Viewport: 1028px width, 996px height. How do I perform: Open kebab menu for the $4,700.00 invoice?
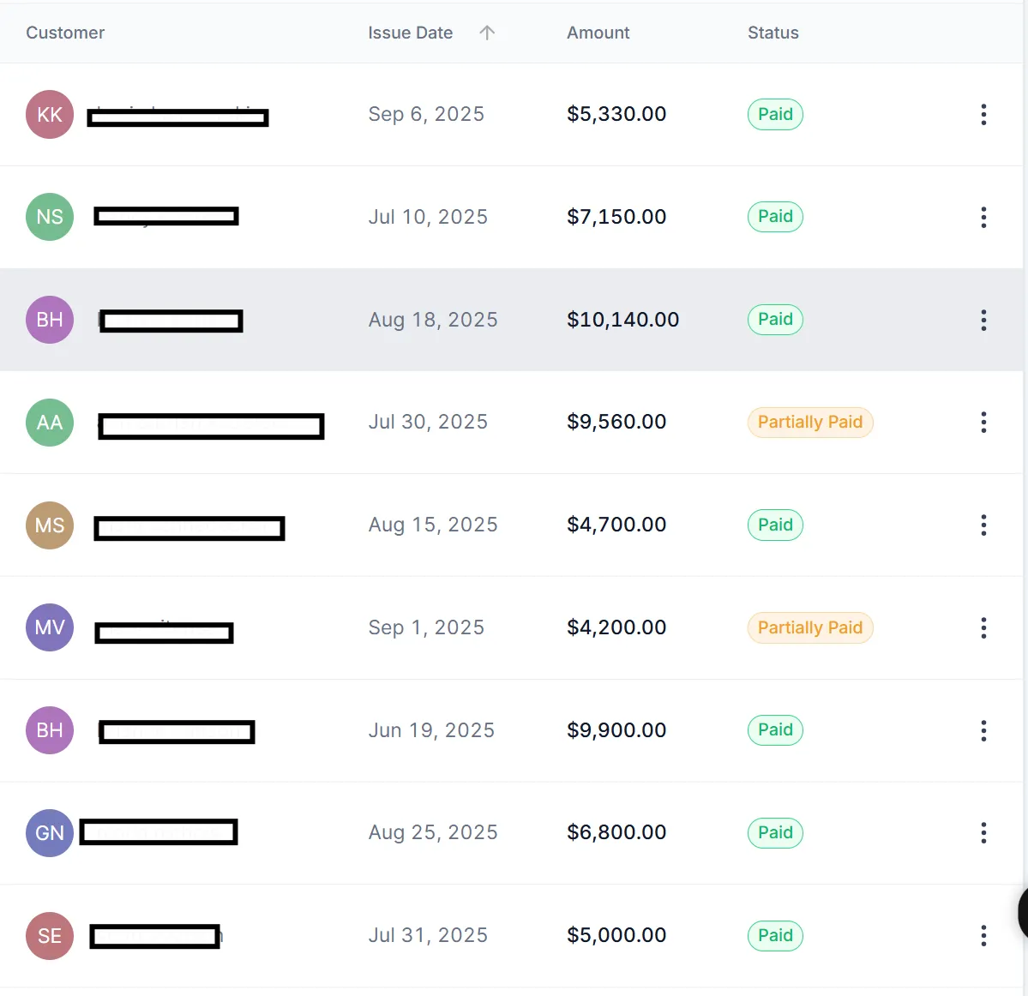pos(983,525)
